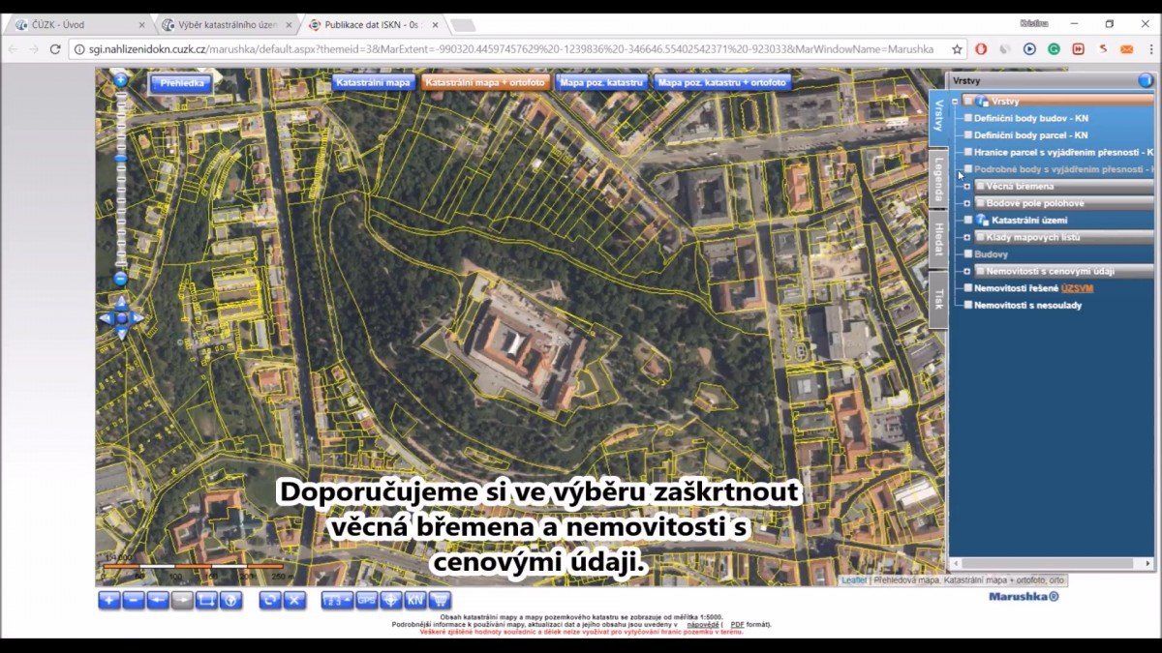This screenshot has width=1162, height=653.
Task: Tick Nemovitosti s cenovými údaji checkbox
Action: pos(980,271)
